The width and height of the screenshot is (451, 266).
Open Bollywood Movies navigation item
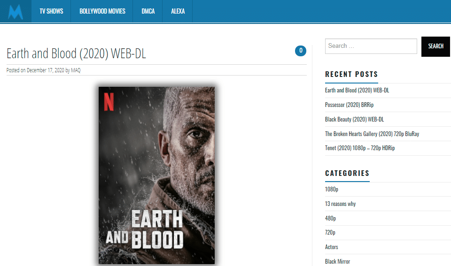pyautogui.click(x=102, y=11)
